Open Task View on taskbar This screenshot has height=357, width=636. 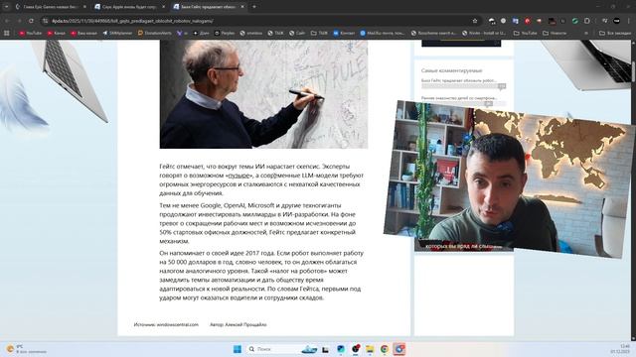pyautogui.click(x=325, y=349)
